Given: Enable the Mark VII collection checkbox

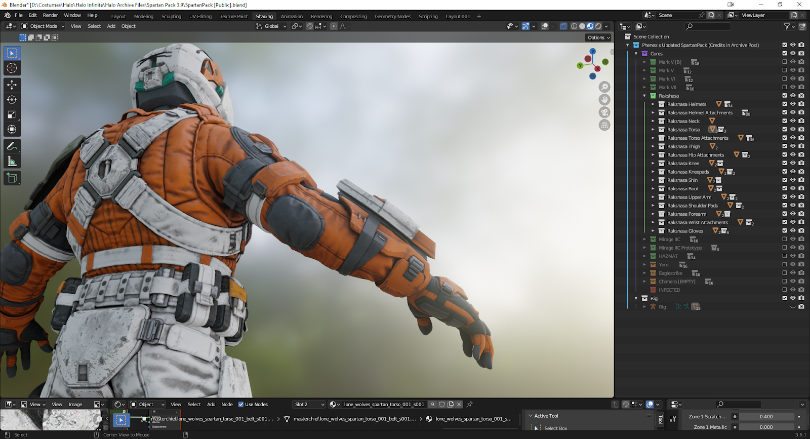Looking at the screenshot, I should coord(785,87).
